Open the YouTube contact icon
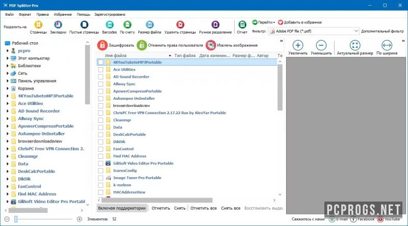 pyautogui.click(x=380, y=219)
